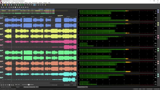
Task: Toggle first button of yellow channel 3
Action: point(1,29)
